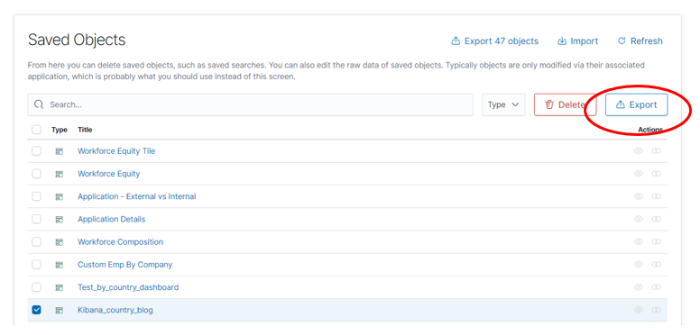Open the Type filter dropdown
This screenshot has height=335, width=700.
pyautogui.click(x=503, y=104)
